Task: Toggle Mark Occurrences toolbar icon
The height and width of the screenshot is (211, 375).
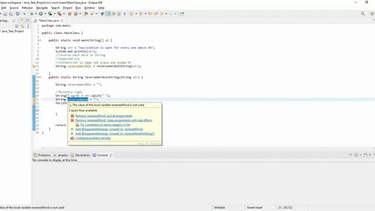Action: (102, 14)
